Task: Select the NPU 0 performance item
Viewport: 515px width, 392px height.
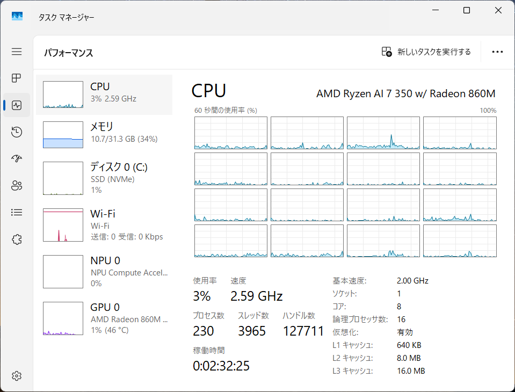Action: tap(104, 272)
